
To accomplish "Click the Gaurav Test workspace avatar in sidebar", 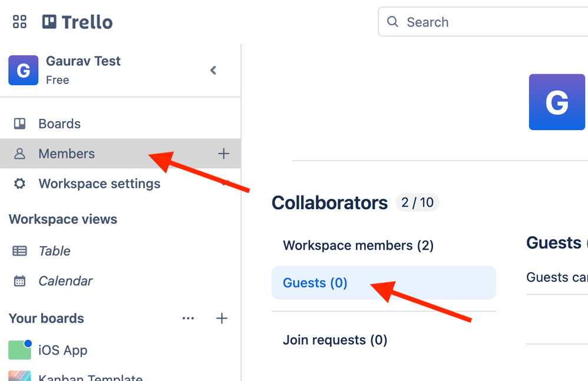I will pos(23,71).
